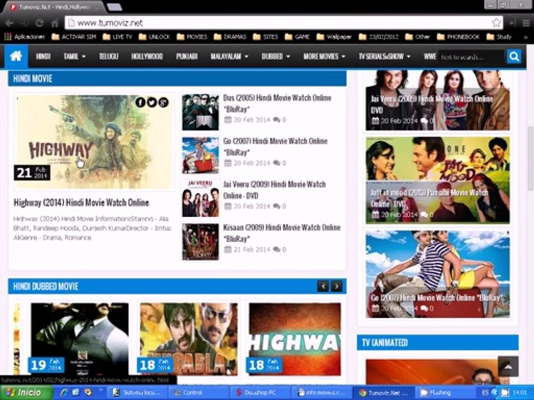
Task: Show next Hindi Dubbed movies arrow
Action: coord(337,287)
